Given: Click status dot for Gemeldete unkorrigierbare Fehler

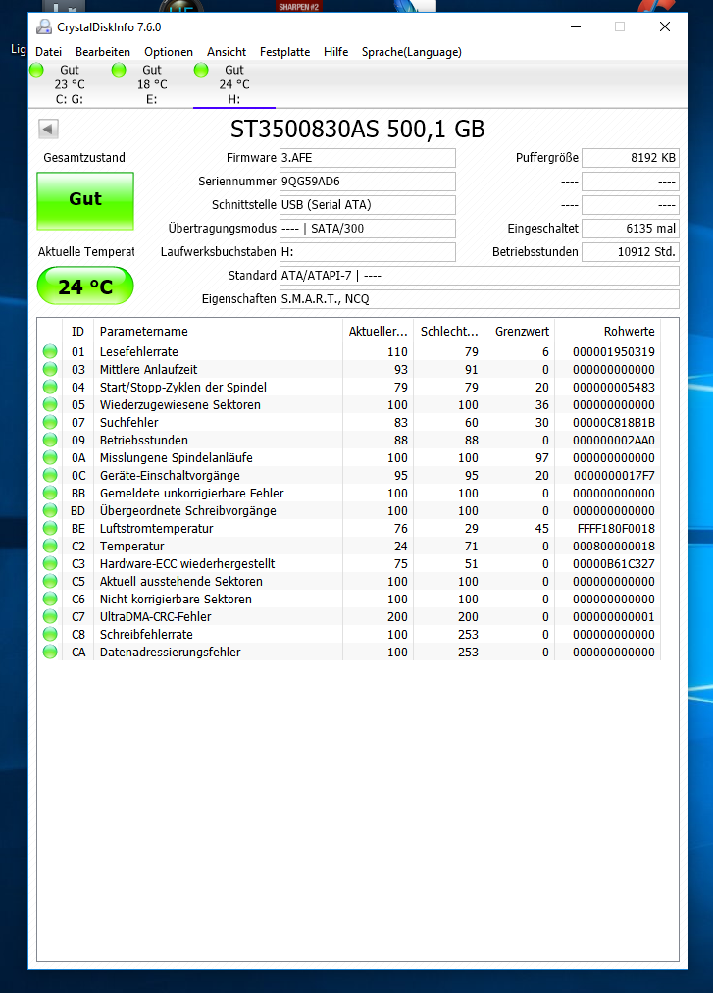Looking at the screenshot, I should click(x=50, y=494).
